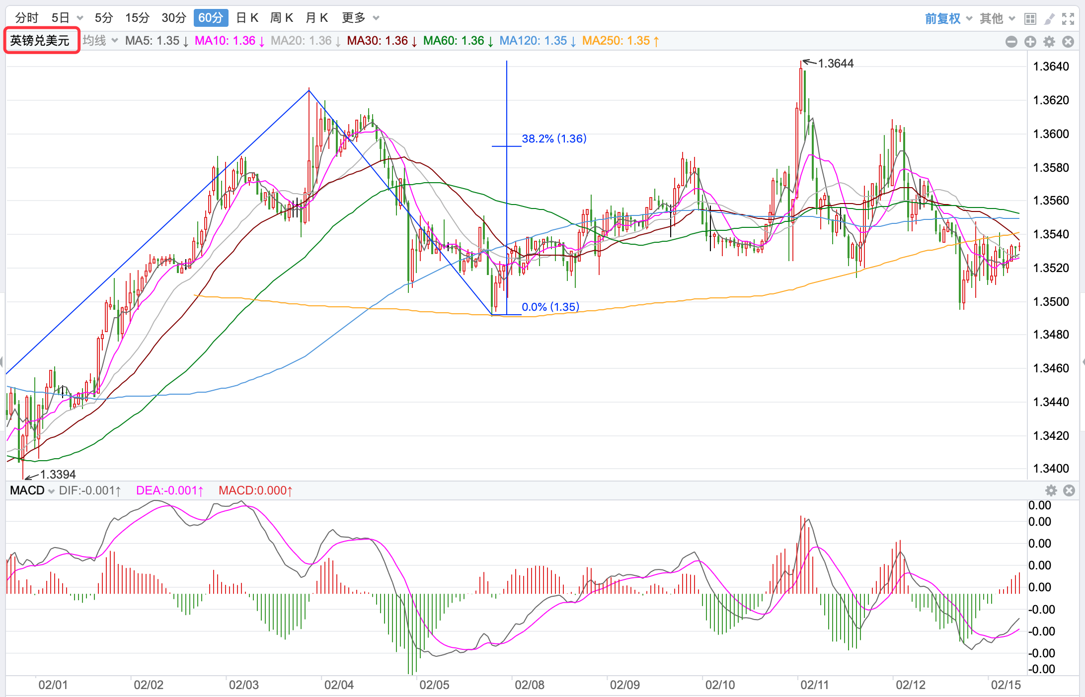Zoom in chart with plus icon
The height and width of the screenshot is (697, 1085).
point(1030,42)
